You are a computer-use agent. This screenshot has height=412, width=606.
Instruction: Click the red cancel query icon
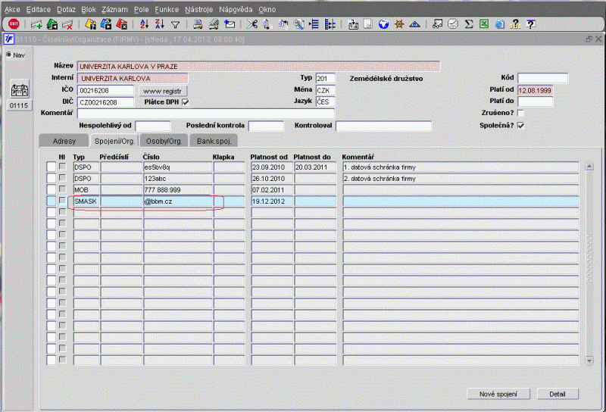(x=121, y=24)
